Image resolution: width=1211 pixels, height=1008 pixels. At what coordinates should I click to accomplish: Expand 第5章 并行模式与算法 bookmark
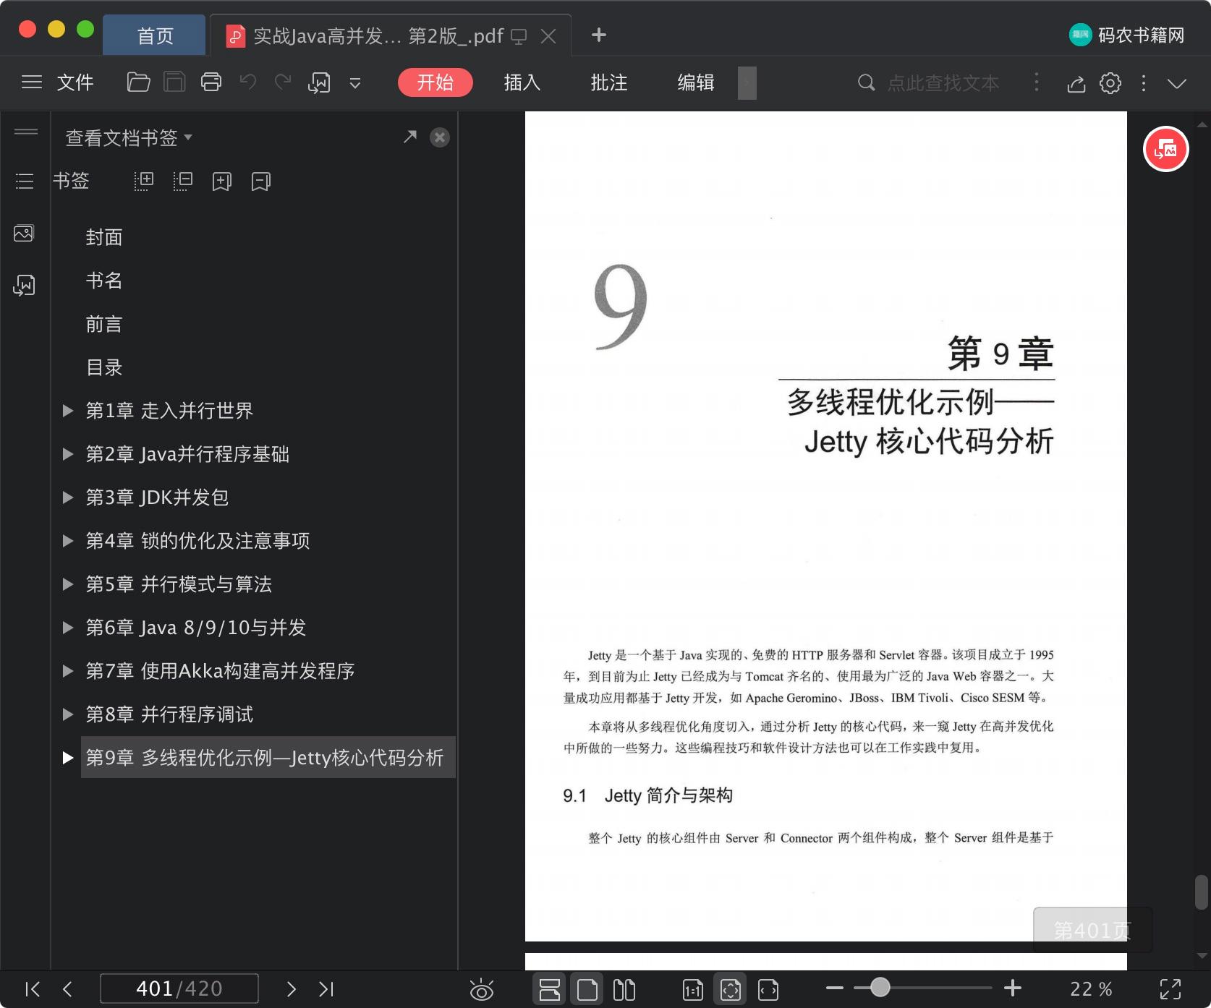[68, 584]
